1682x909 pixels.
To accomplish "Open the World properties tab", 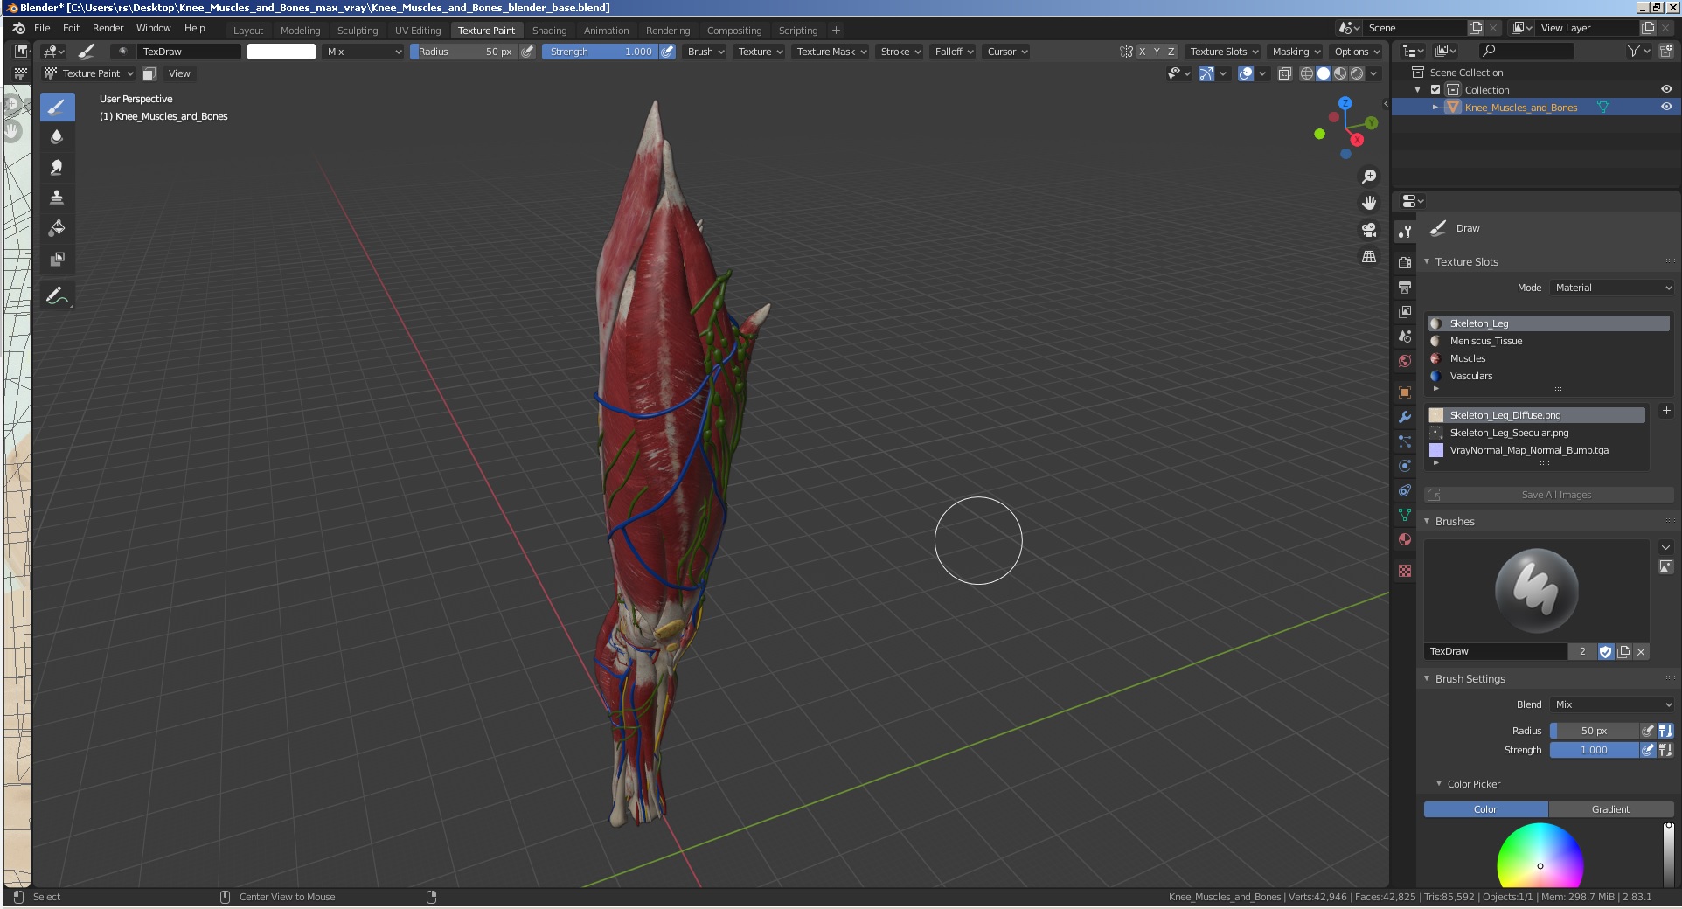I will click(1405, 361).
